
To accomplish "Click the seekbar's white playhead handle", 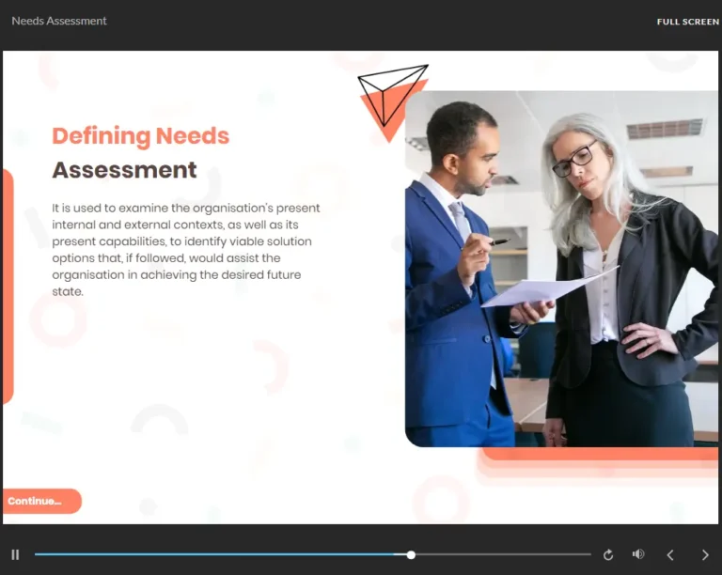I will point(411,555).
